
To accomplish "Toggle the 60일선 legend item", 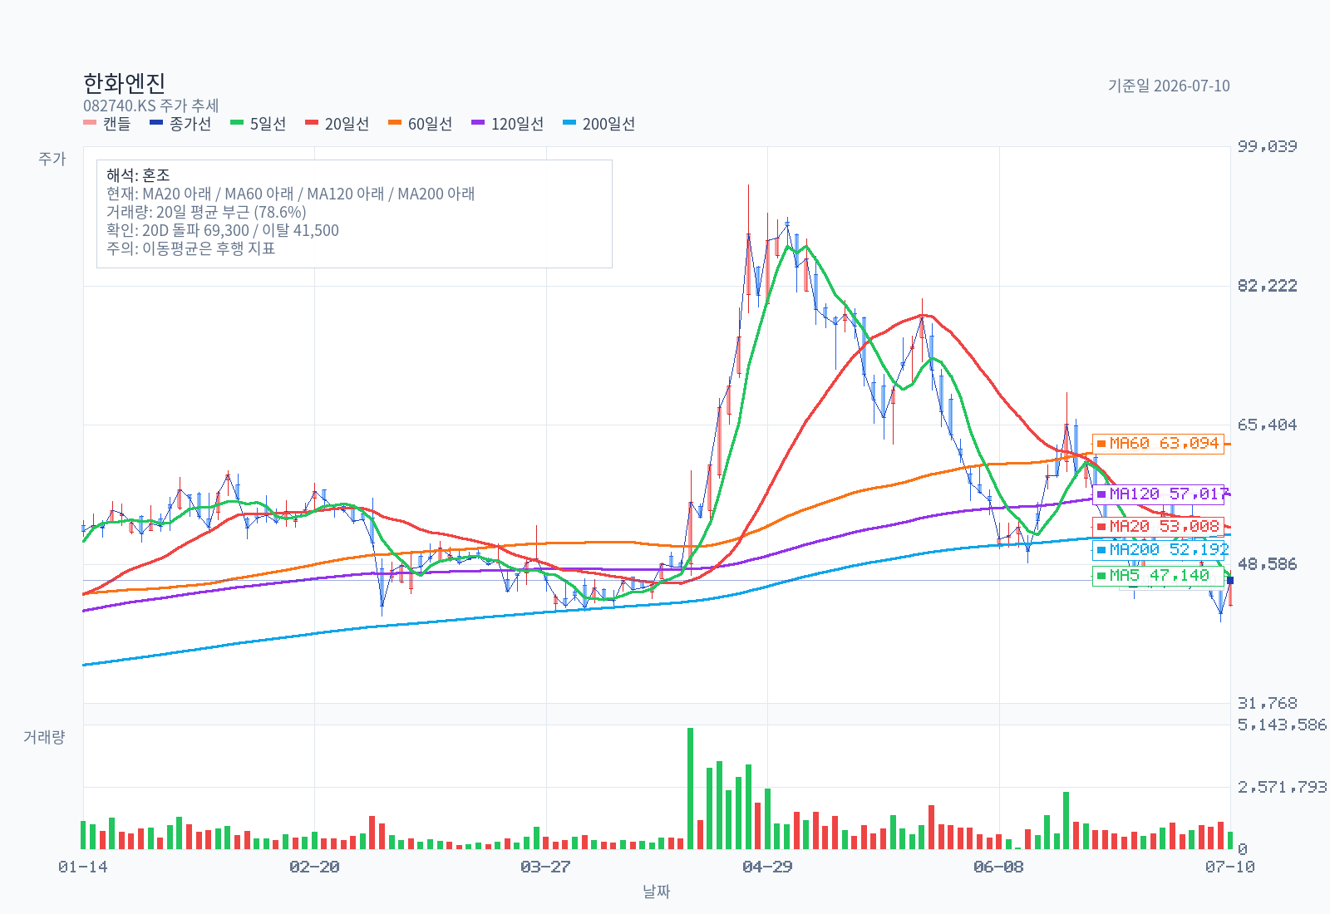I will [421, 124].
